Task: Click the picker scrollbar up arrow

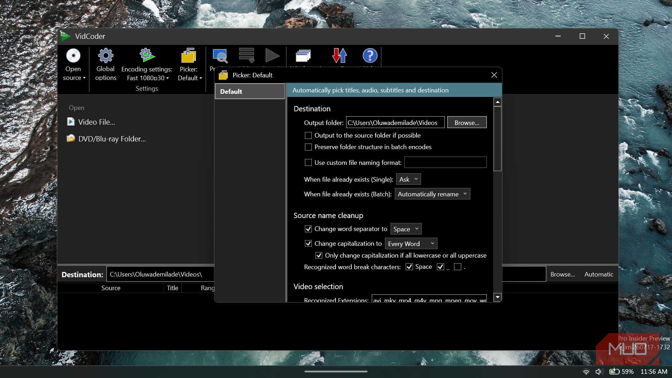Action: [x=497, y=102]
